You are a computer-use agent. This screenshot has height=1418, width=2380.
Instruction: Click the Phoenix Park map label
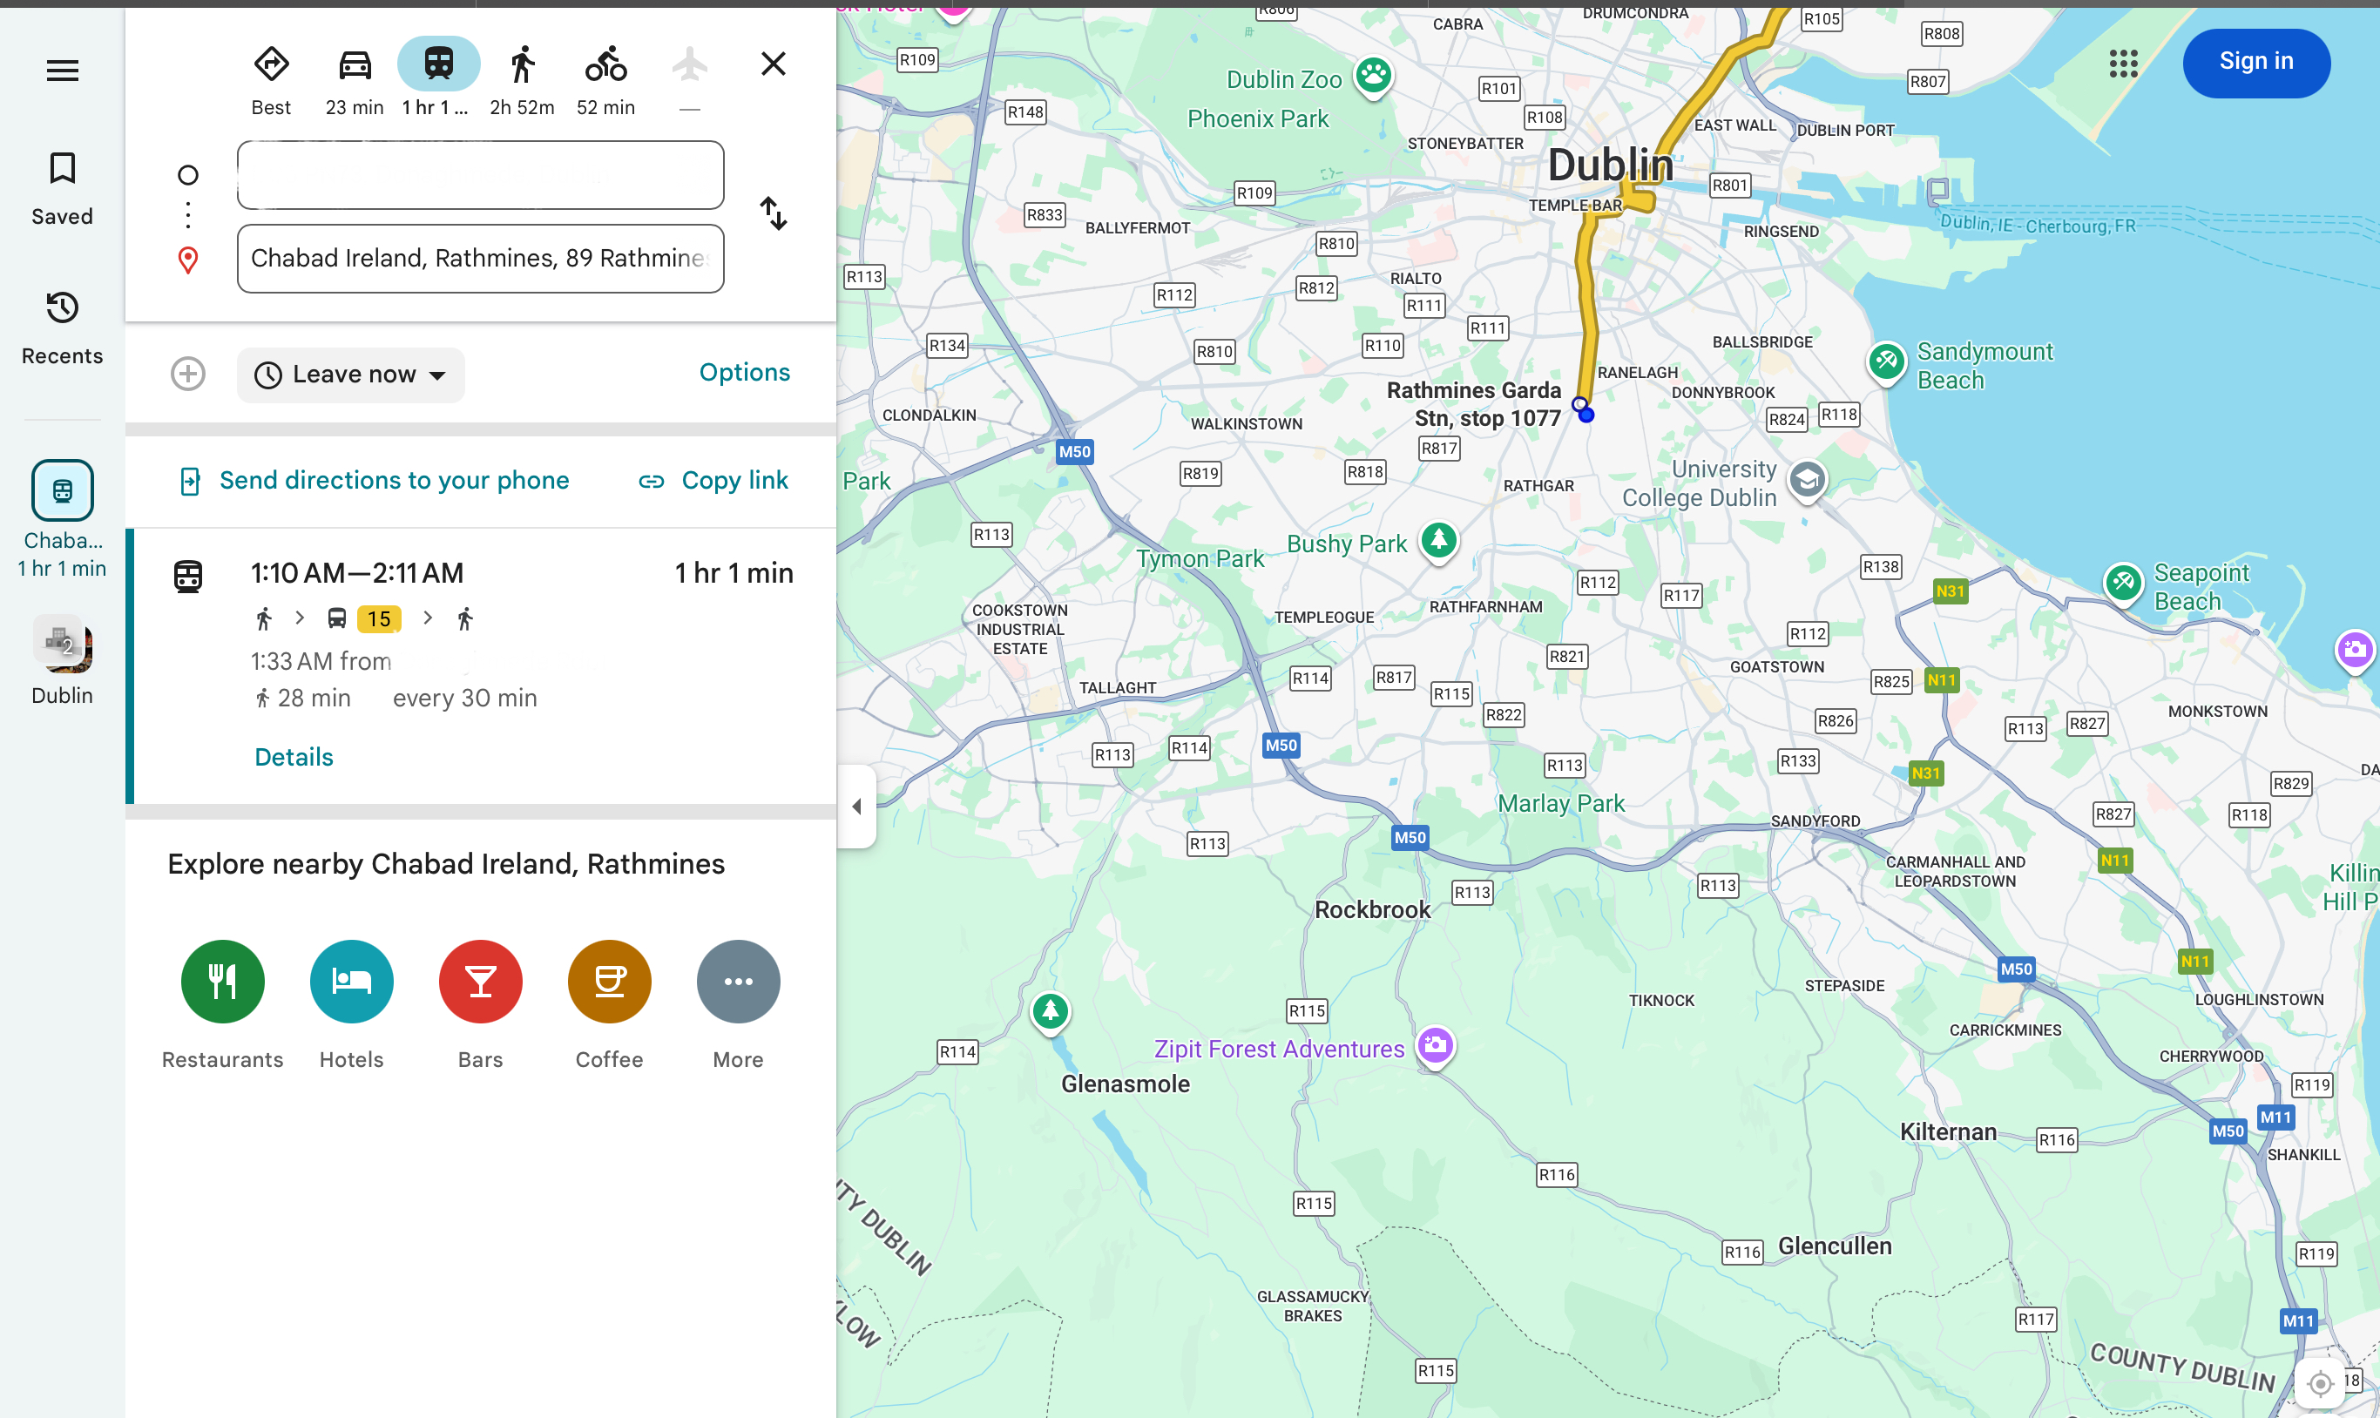click(1257, 118)
